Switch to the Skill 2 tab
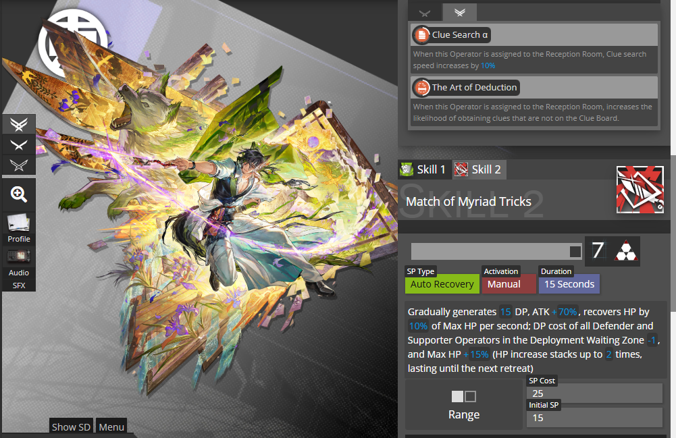Screen dimensions: 676x438 click(x=479, y=169)
